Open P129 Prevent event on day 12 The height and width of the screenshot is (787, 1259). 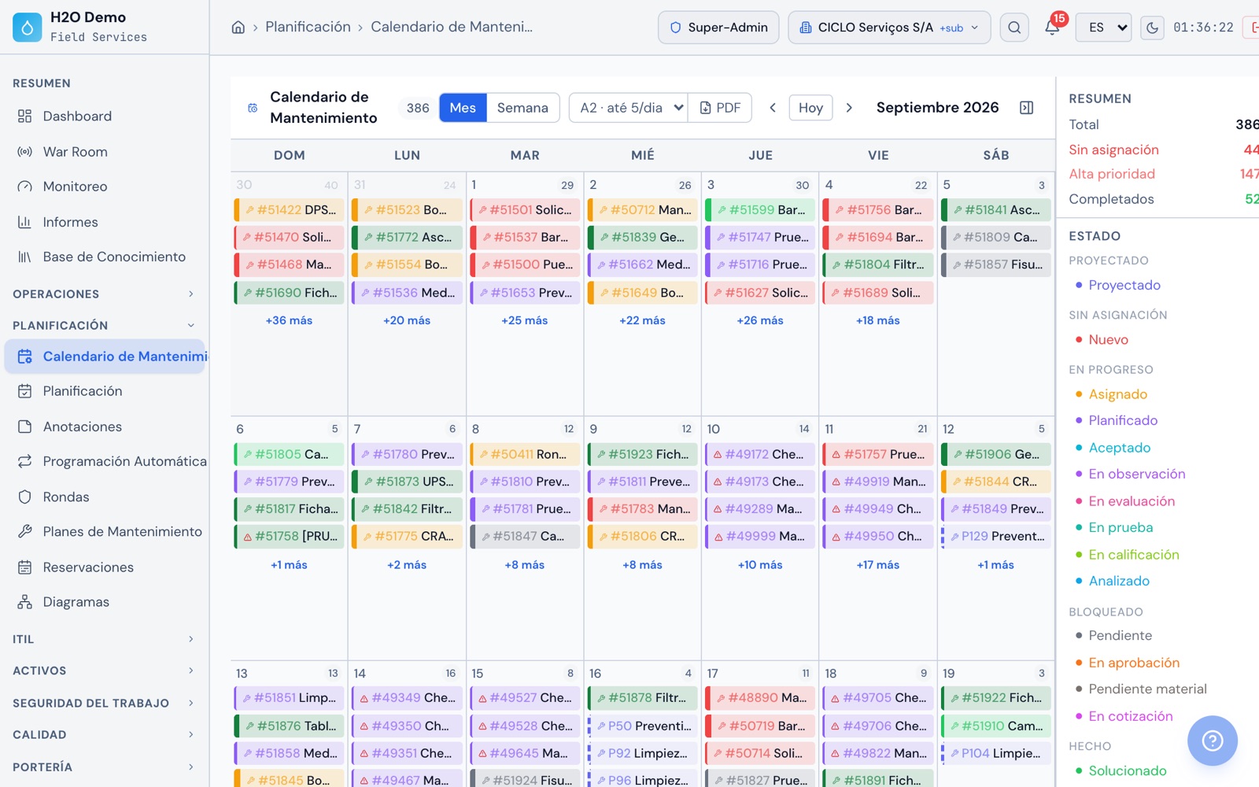point(995,536)
